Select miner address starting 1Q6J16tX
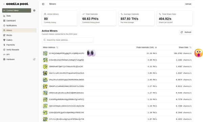Viewport: 203px width, 122px height. click(x=66, y=106)
